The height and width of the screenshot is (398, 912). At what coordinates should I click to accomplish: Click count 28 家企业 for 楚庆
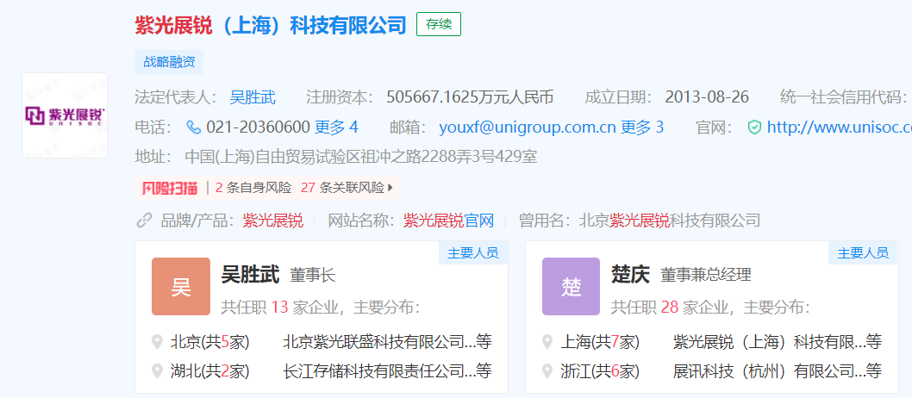pyautogui.click(x=693, y=307)
